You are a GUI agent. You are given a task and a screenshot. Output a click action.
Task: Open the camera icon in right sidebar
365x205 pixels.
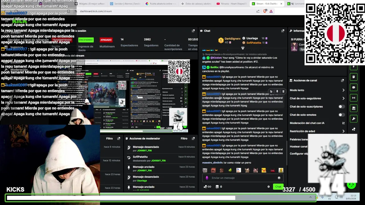[354, 108]
